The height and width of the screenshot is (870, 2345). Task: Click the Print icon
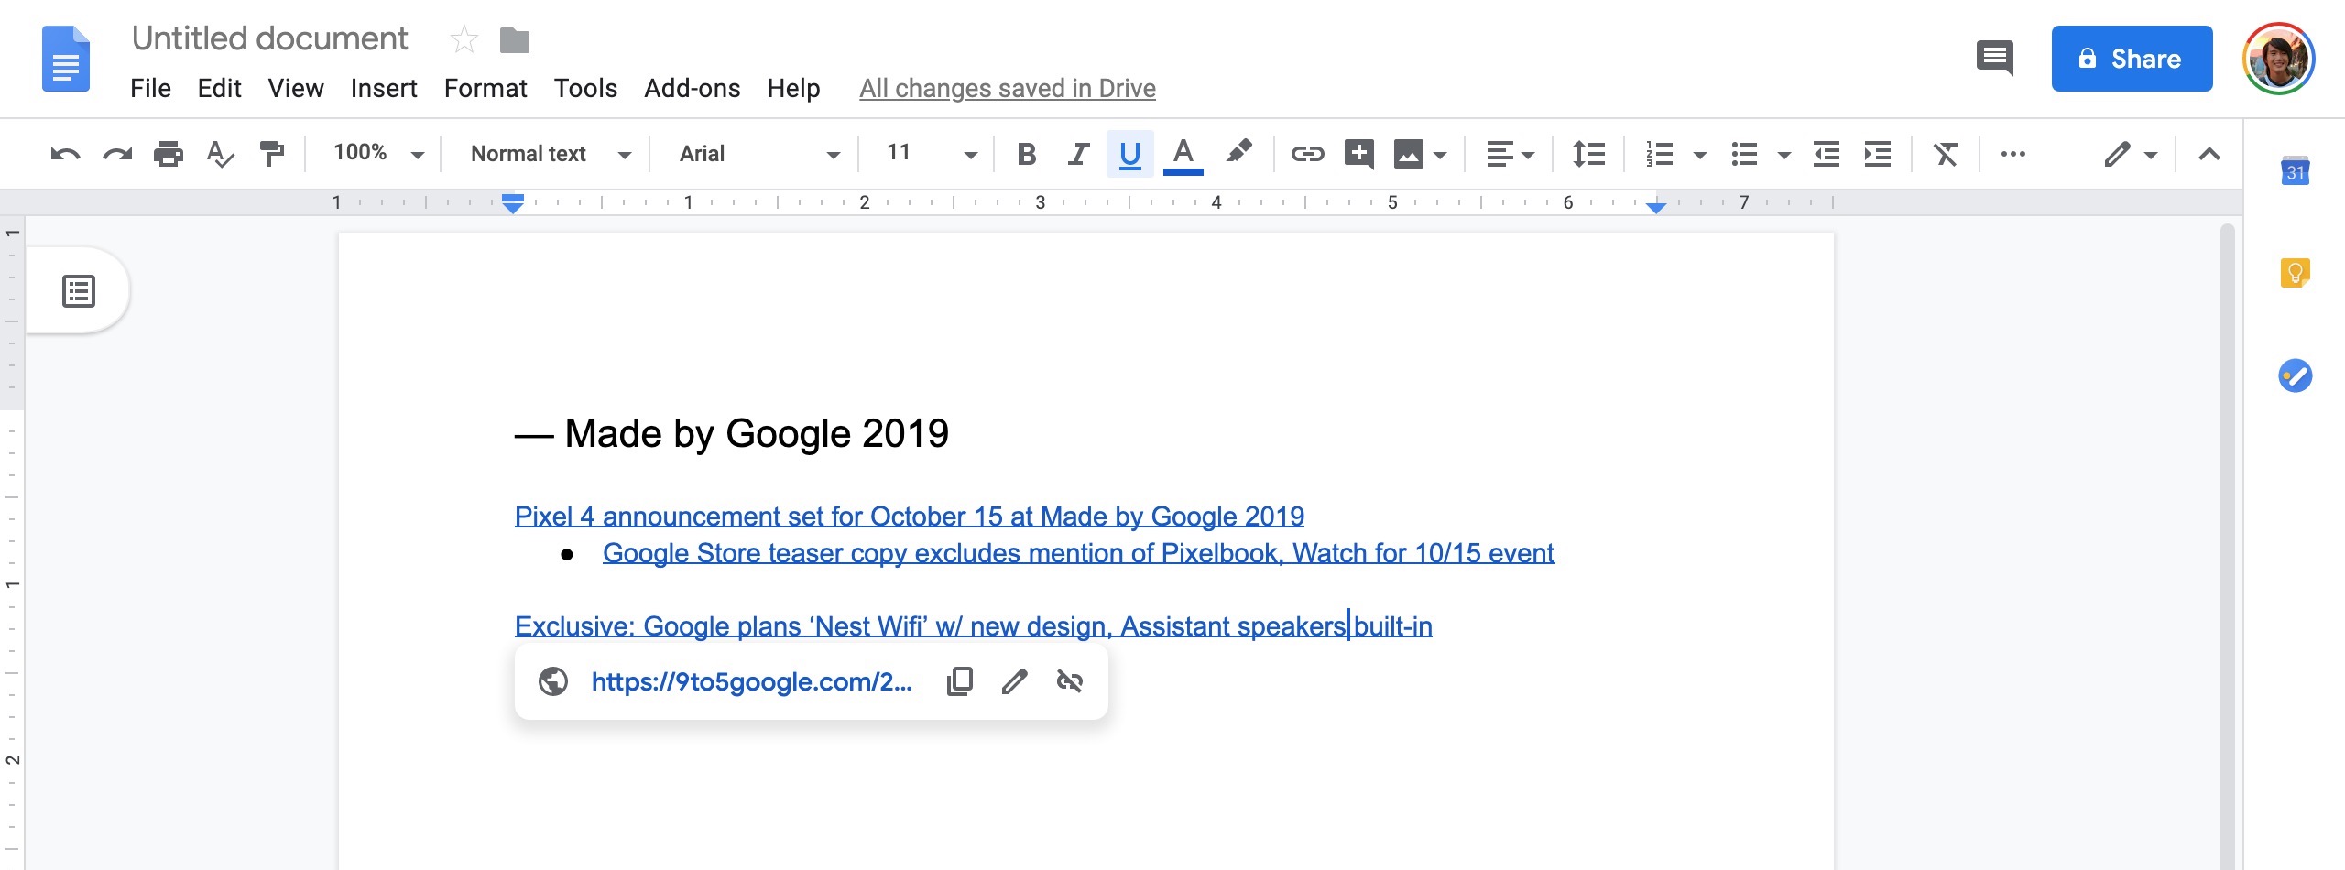tap(168, 154)
